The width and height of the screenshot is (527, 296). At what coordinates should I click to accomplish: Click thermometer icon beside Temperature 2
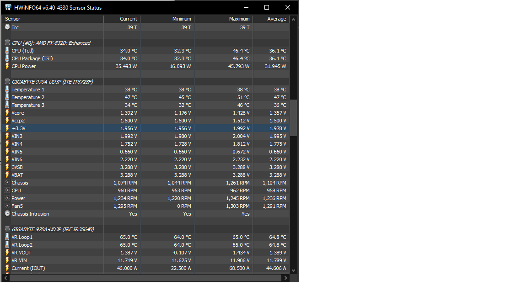point(7,97)
